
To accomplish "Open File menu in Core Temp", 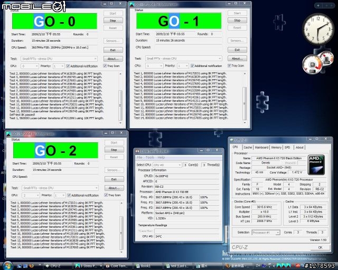I will point(139,158).
